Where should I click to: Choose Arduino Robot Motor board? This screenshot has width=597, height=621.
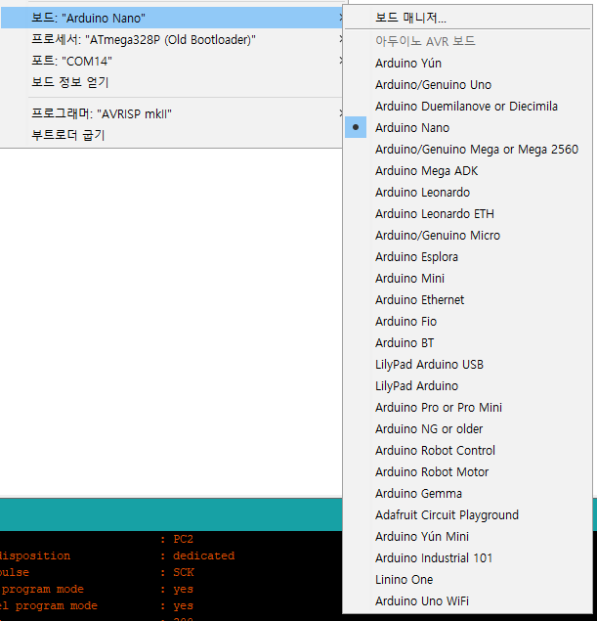click(x=468, y=471)
